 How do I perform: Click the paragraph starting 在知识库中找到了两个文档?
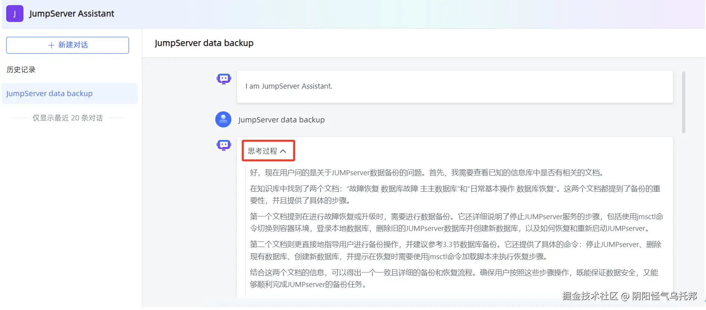point(455,194)
